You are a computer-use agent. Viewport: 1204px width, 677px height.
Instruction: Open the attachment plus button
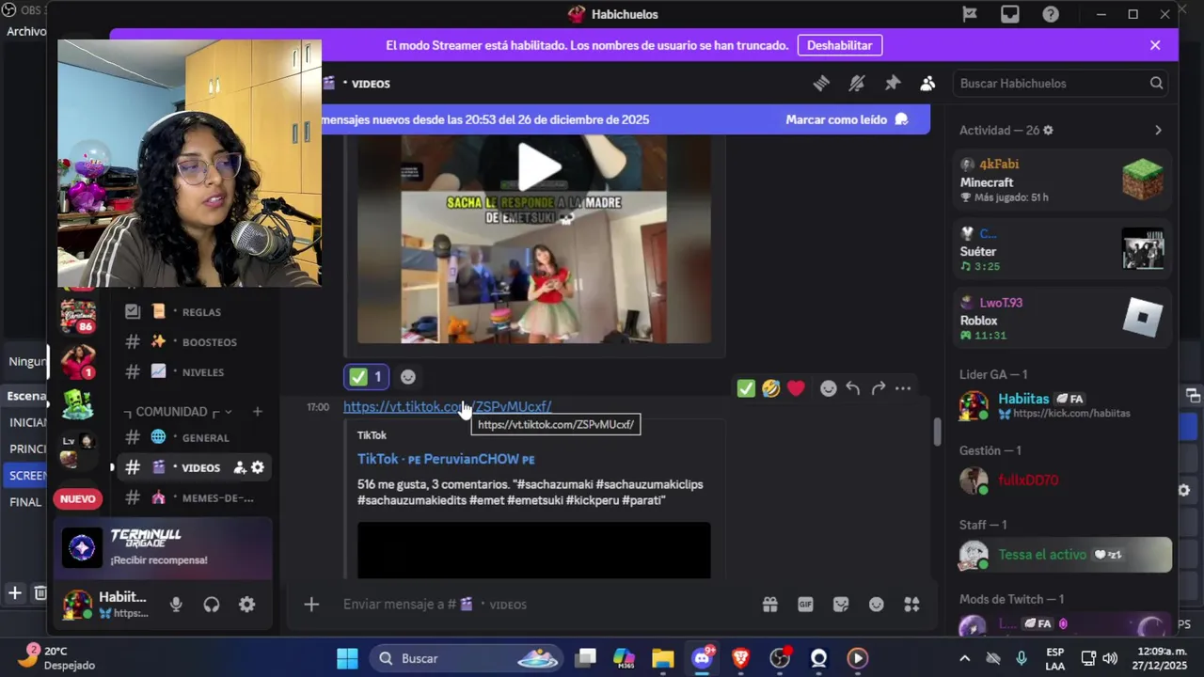pyautogui.click(x=311, y=605)
